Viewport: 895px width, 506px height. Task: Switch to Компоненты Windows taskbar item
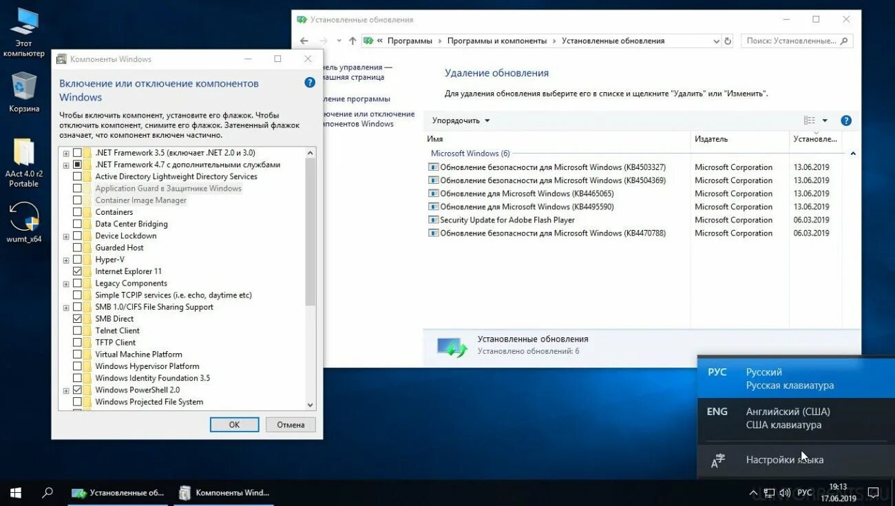[x=225, y=493]
